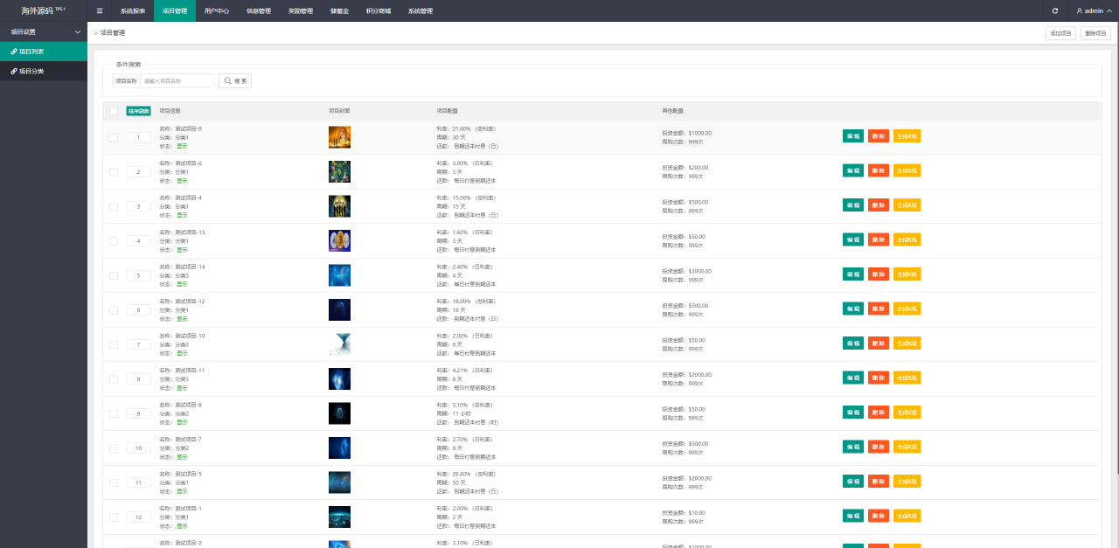Focus the 项目名称 search input field

coord(177,81)
